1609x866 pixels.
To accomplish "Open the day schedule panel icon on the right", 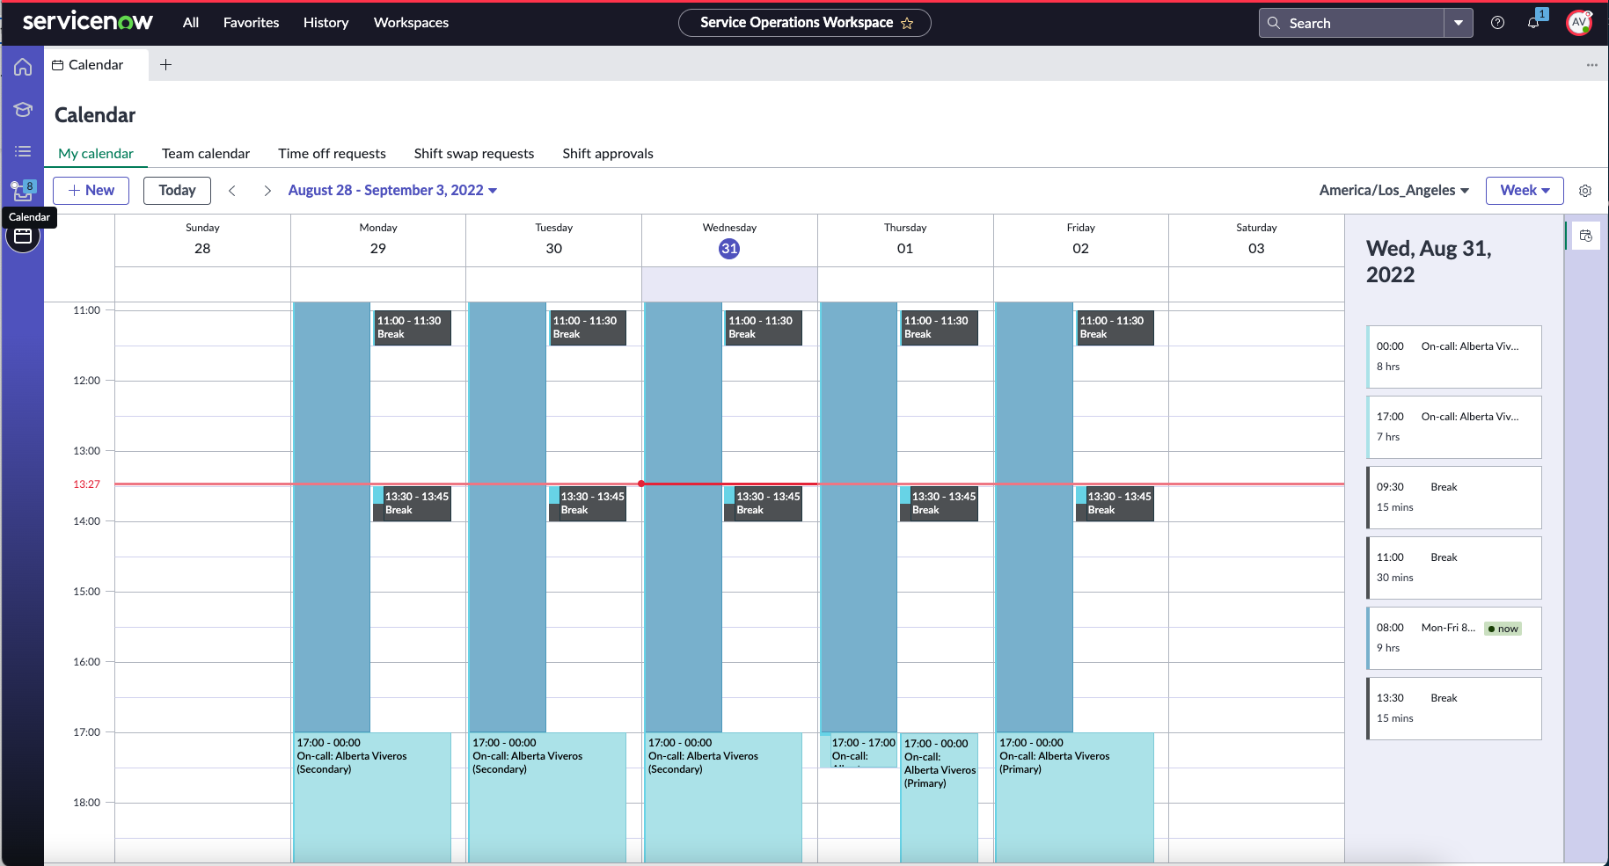I will tap(1586, 235).
